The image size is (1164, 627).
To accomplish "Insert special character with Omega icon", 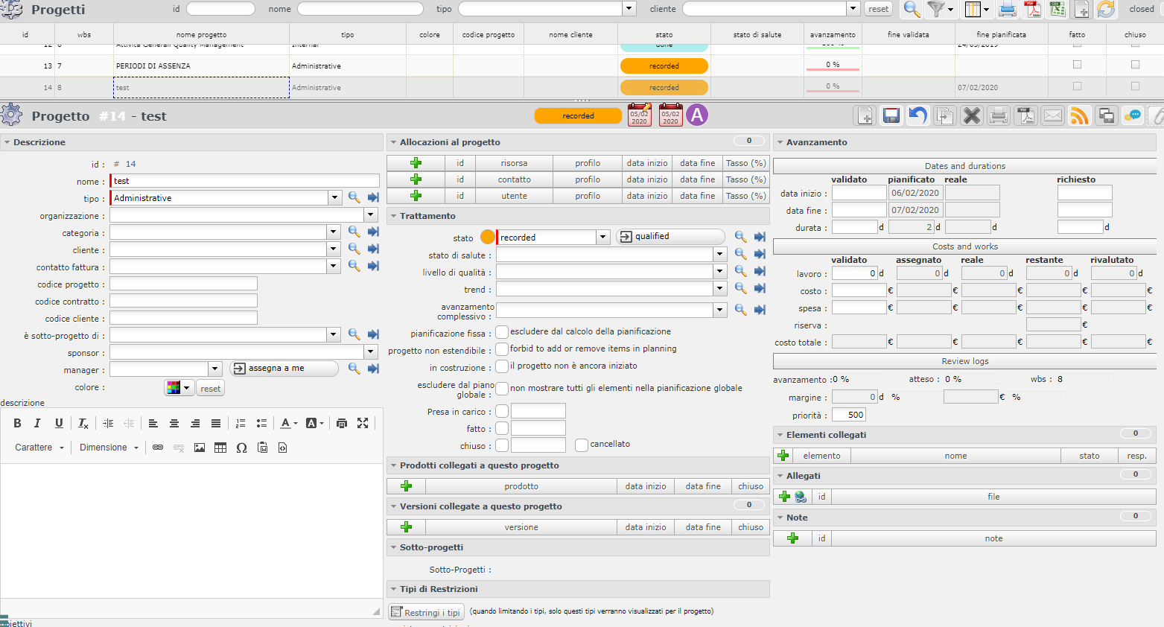I will point(241,448).
